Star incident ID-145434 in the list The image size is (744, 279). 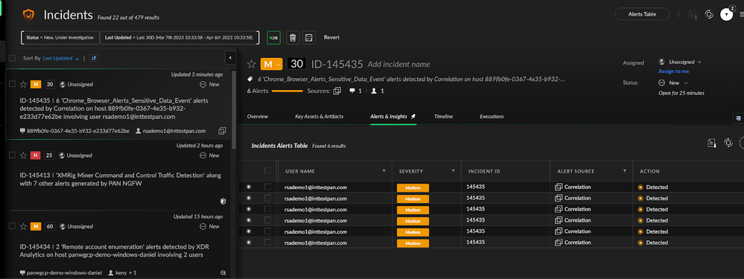tap(23, 226)
